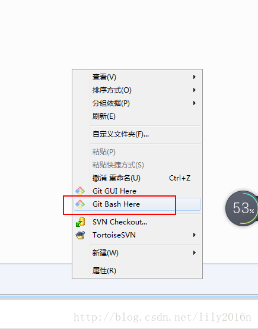Click the SVN Checkout green arrow icon
This screenshot has height=329, width=258.
pyautogui.click(x=80, y=222)
